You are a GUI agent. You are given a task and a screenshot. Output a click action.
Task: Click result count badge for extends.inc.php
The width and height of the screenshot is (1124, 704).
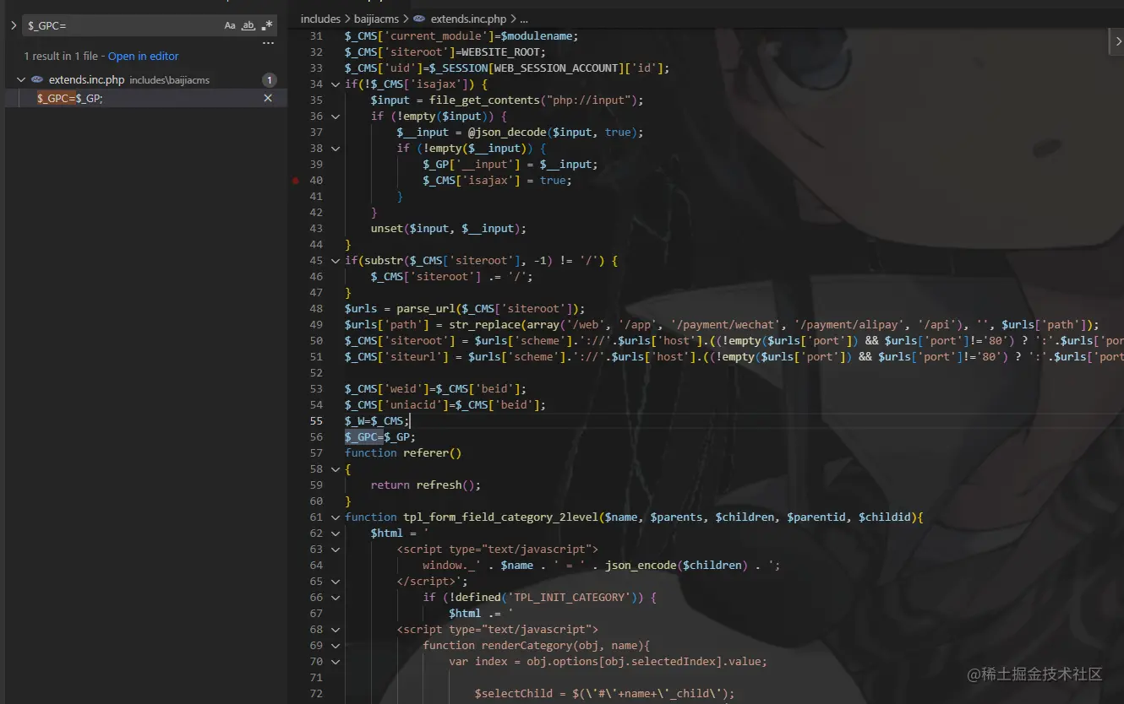pos(269,80)
